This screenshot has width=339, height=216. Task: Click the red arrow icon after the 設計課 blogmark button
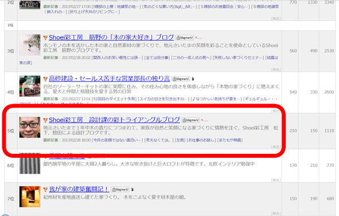pyautogui.click(x=205, y=120)
